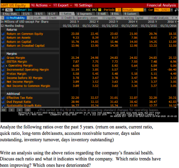The height and width of the screenshot is (168, 179).
Task: Click the Walmart Inc company name
Action: (x=24, y=10)
